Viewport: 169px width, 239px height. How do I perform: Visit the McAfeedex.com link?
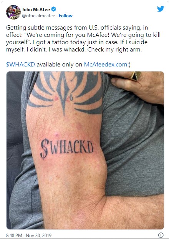[106, 65]
